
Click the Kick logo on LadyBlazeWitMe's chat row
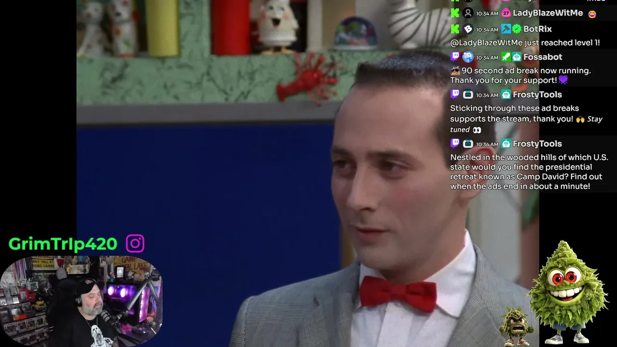point(455,13)
